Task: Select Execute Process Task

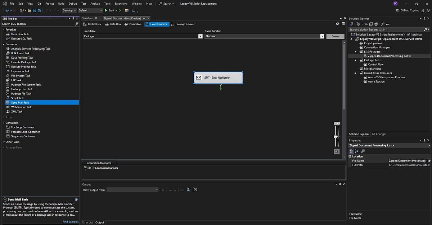Action: click(x=23, y=67)
